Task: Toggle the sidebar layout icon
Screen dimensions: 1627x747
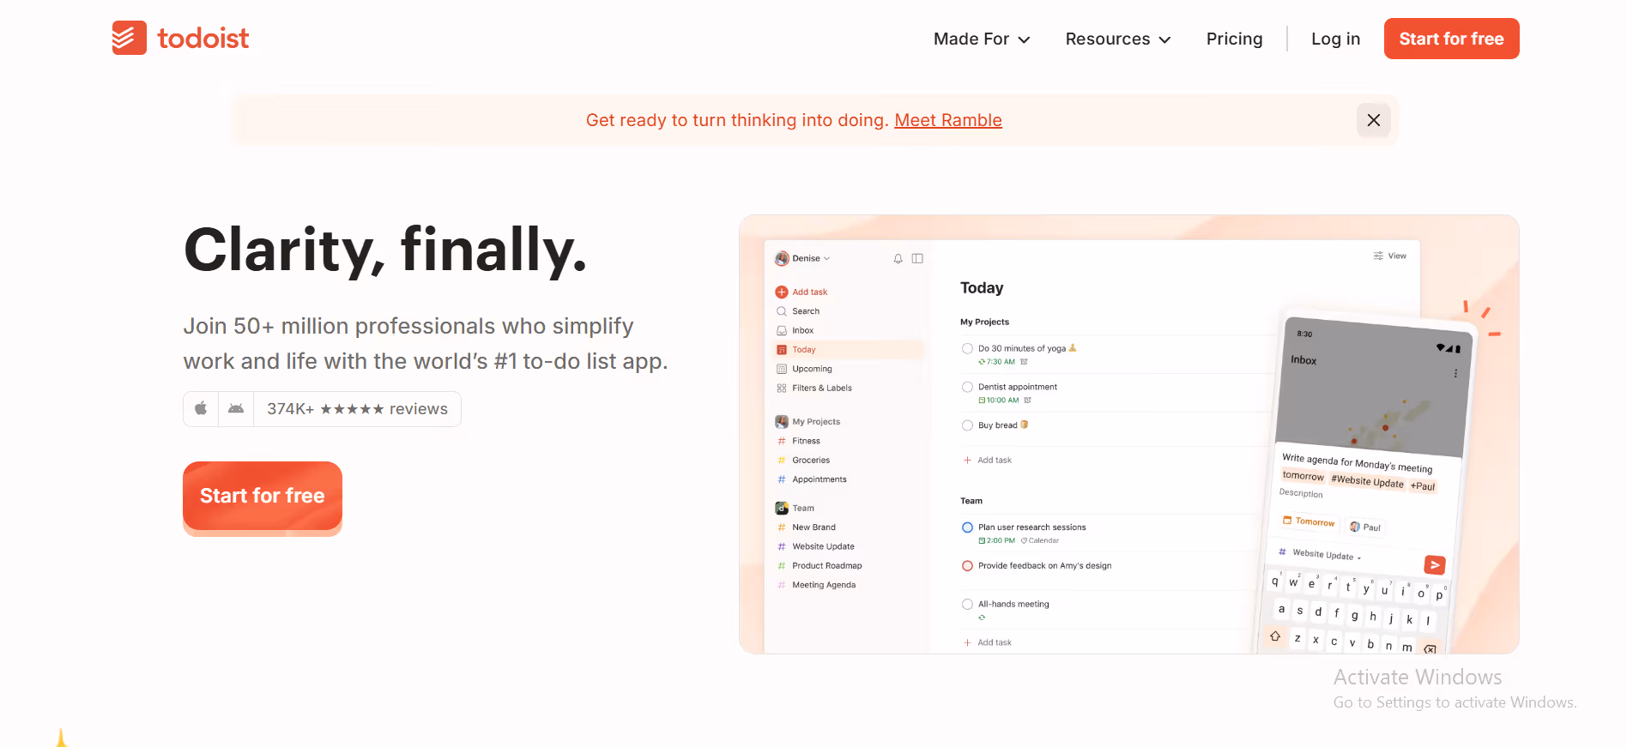Action: (x=917, y=258)
